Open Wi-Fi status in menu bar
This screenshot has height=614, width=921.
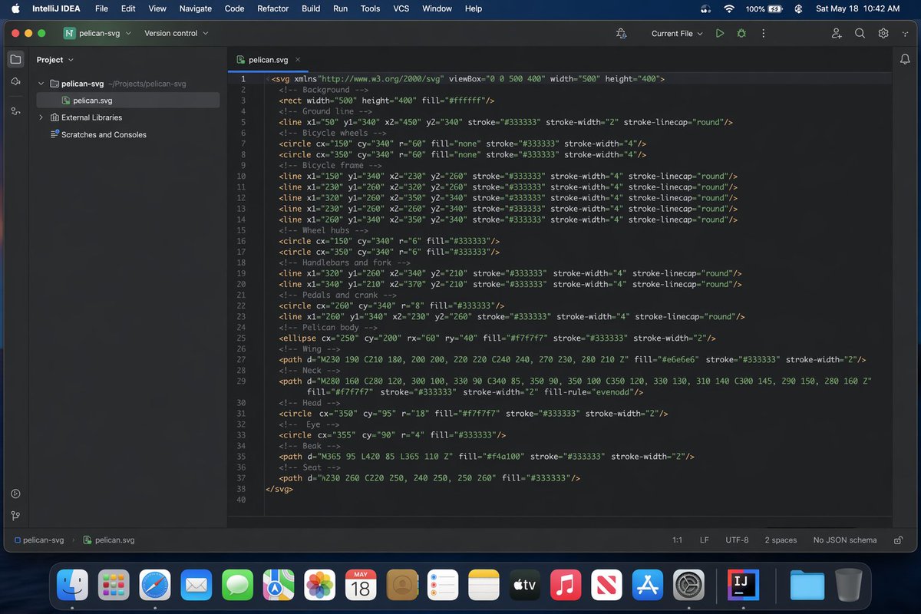[728, 8]
